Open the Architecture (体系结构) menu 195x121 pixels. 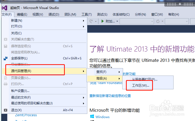(x=121, y=15)
